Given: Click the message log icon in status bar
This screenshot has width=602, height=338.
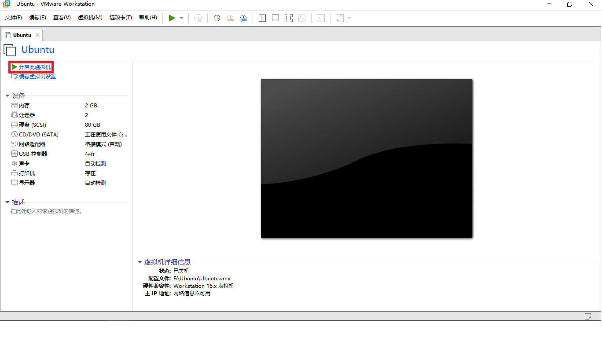Looking at the screenshot, I should (x=587, y=316).
